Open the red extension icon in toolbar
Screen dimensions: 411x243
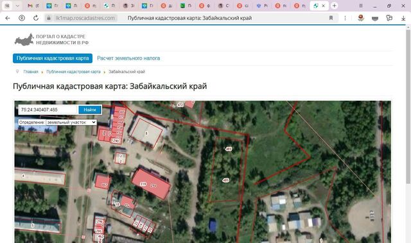pos(361,18)
